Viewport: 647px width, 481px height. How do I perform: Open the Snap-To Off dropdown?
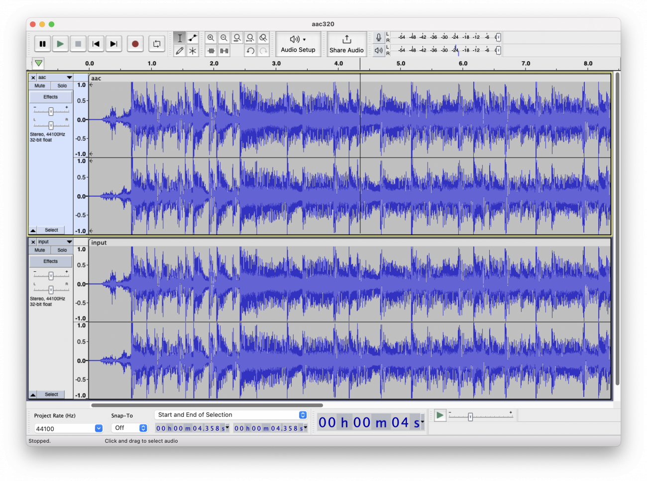(130, 428)
